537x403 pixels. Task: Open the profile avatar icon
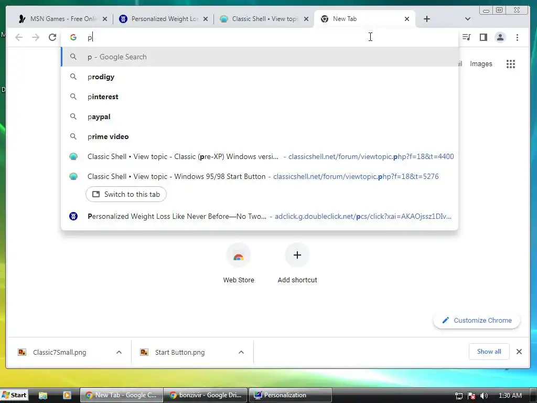(500, 37)
